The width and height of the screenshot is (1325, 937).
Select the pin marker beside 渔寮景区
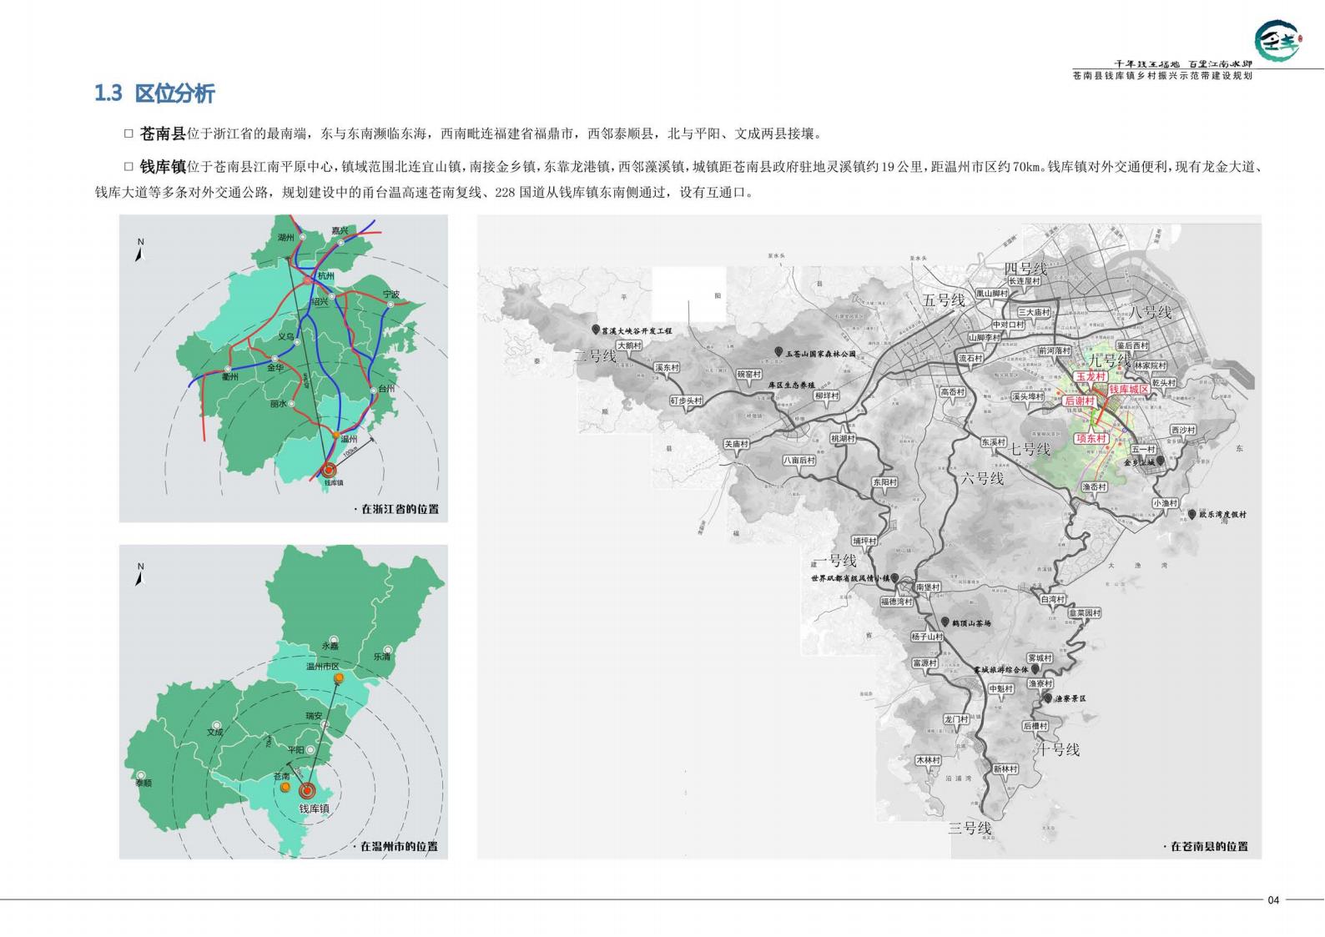1047,698
